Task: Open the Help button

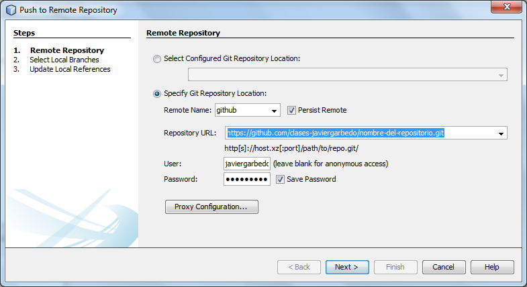Action: [491, 267]
